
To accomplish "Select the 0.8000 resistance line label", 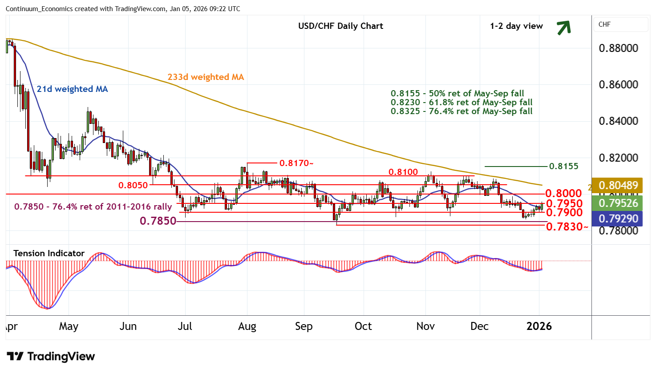I will click(x=563, y=193).
